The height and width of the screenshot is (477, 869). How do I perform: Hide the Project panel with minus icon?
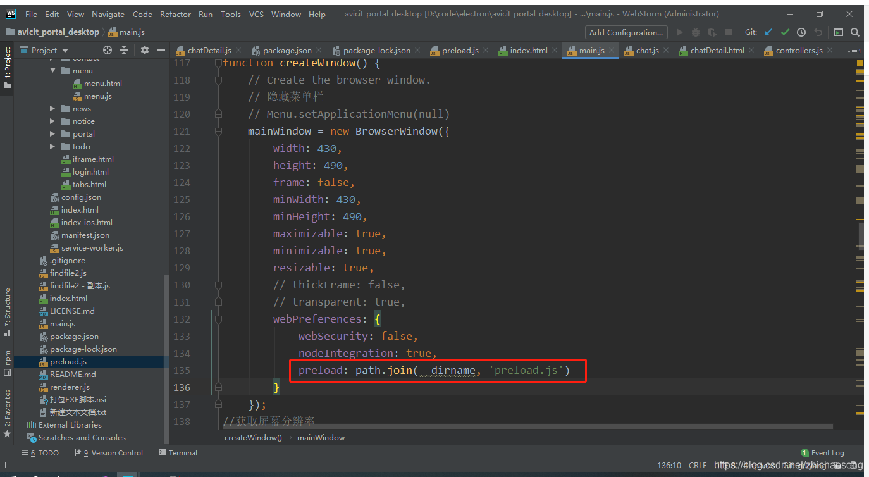(161, 50)
